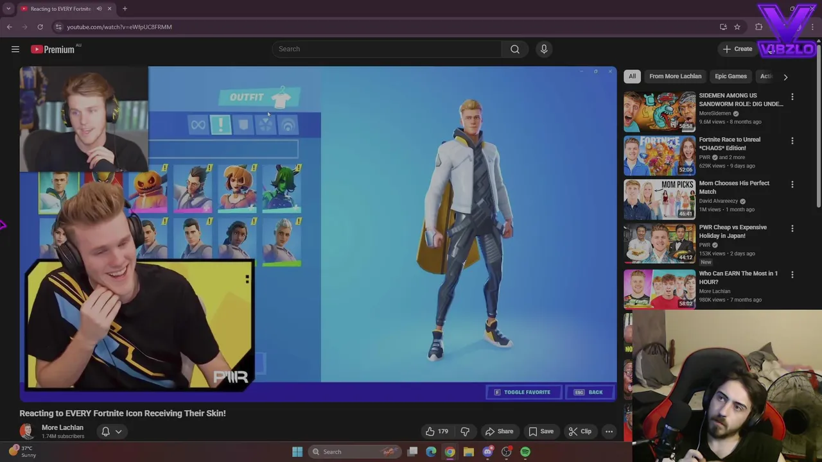The image size is (822, 462).
Task: Open Chrome tab search dropdown
Action: pyautogui.click(x=8, y=9)
